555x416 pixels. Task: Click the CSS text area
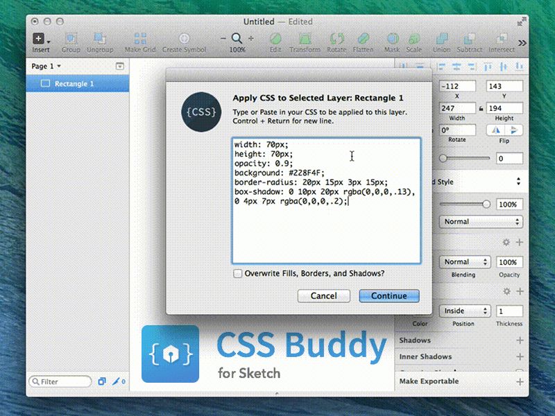point(326,200)
